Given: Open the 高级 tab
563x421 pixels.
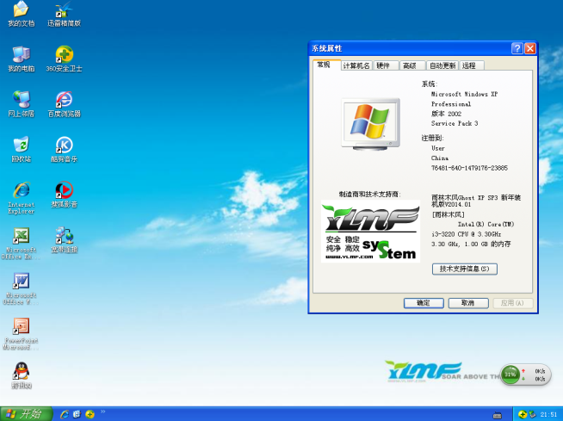Looking at the screenshot, I should pos(412,65).
